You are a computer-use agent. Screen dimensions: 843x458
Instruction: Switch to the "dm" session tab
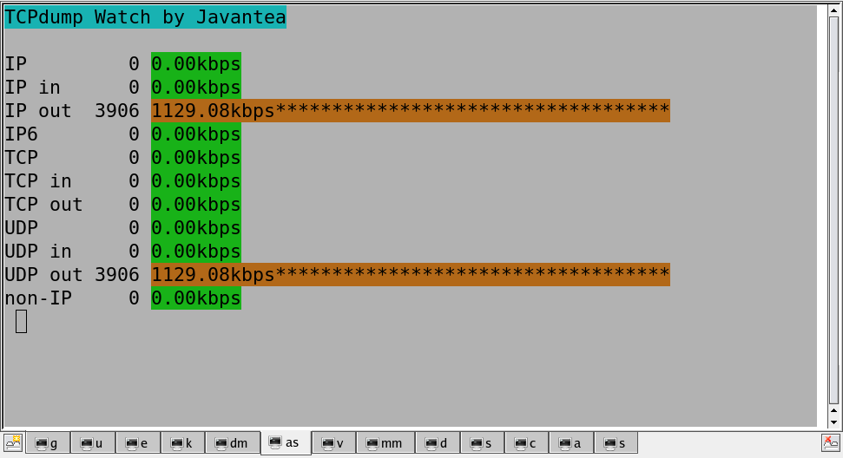tap(233, 443)
